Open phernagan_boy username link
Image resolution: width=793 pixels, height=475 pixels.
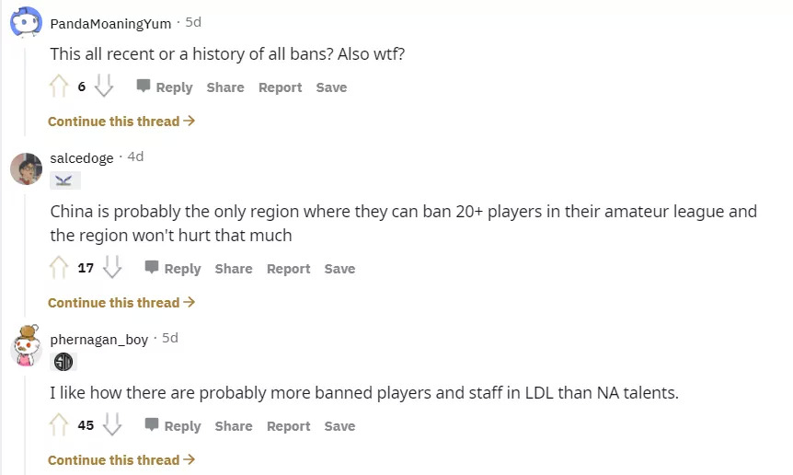point(98,340)
